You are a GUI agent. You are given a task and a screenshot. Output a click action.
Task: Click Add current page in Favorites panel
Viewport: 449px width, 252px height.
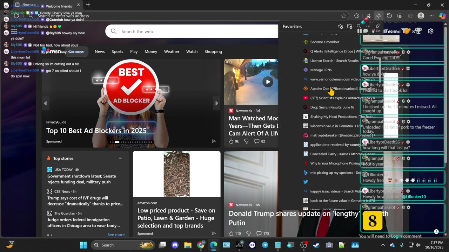pos(340,26)
